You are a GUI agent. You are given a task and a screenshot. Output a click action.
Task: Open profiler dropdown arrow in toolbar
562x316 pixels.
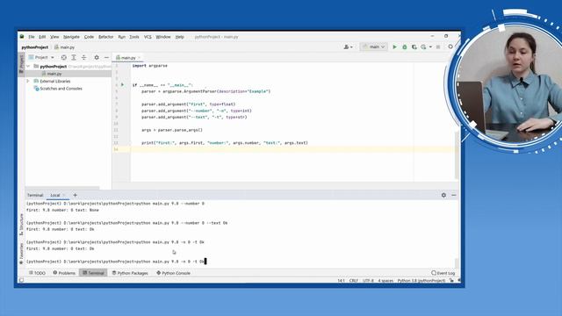click(x=430, y=47)
